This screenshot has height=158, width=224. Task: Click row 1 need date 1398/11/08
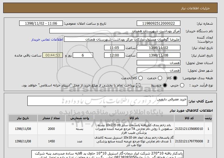pos(23,129)
